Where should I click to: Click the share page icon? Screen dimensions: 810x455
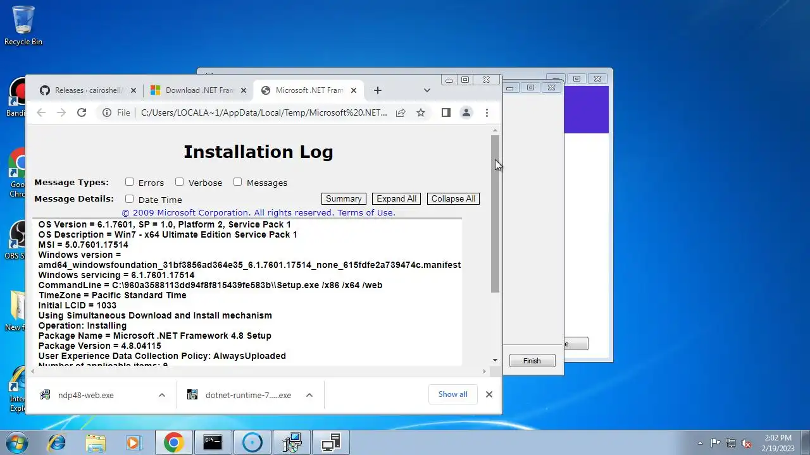point(401,112)
